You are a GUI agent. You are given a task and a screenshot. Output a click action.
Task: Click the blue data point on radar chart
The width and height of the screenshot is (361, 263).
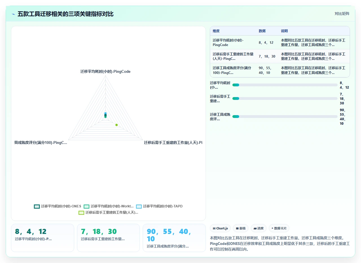coord(105,113)
